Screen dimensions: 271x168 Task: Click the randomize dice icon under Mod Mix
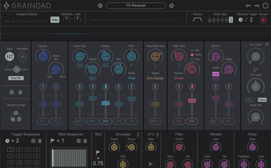pos(12,92)
